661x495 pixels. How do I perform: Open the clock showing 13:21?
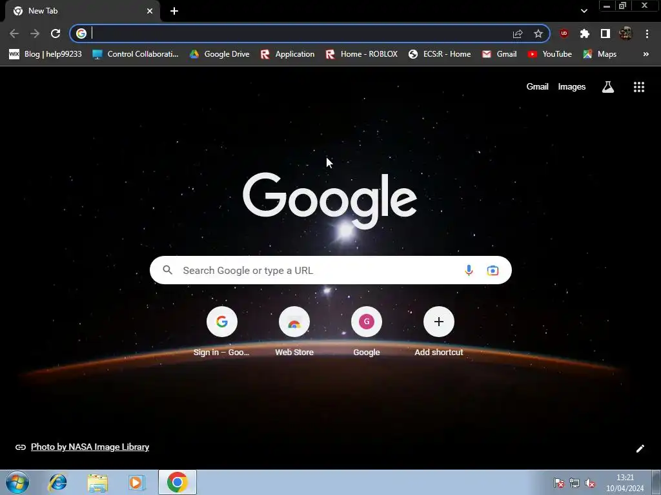(625, 483)
